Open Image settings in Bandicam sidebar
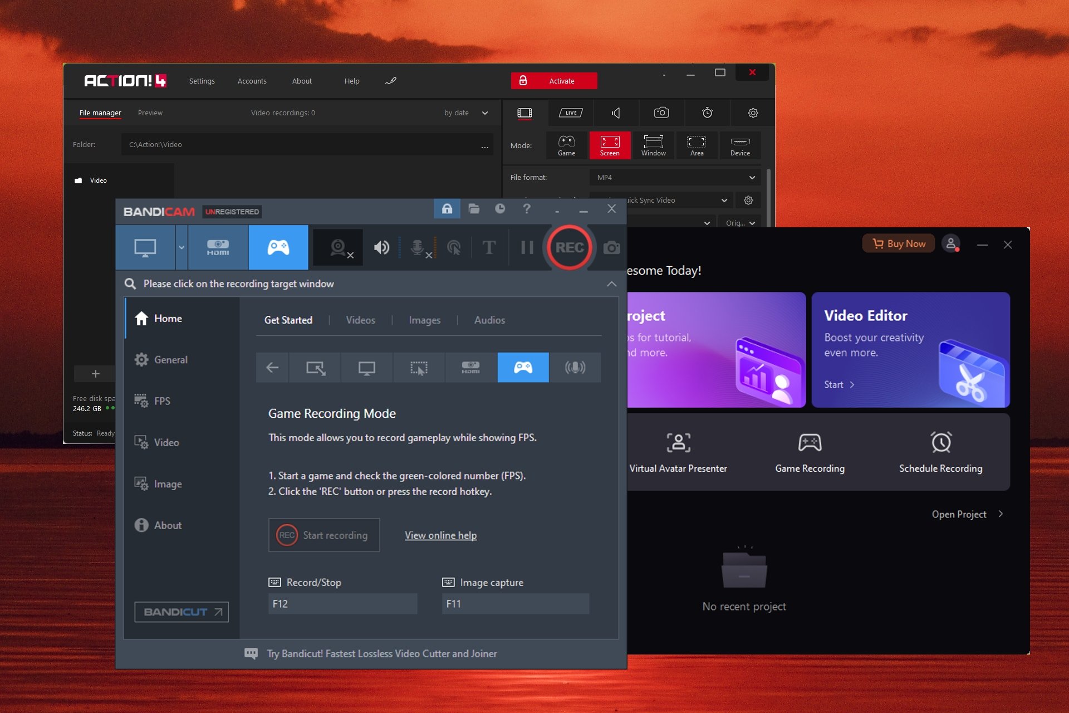1069x713 pixels. 182,484
